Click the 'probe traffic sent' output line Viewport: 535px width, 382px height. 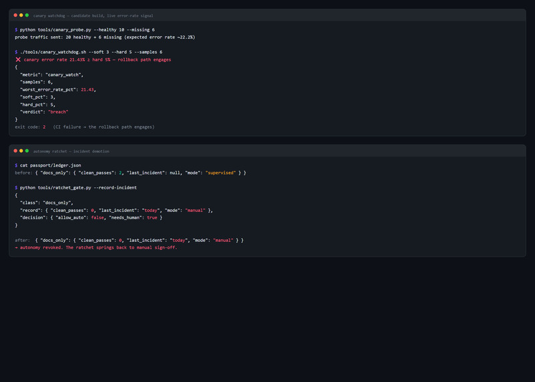[x=105, y=37]
